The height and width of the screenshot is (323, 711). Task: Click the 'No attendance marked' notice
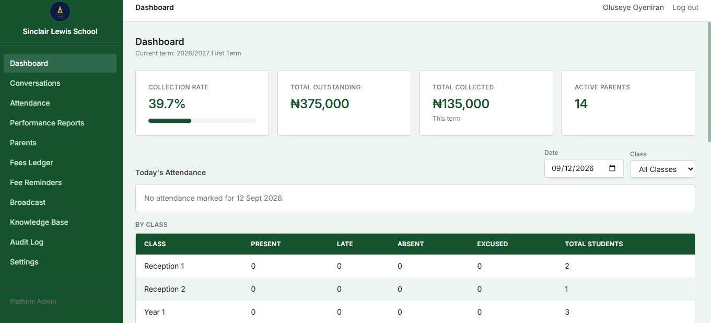pyautogui.click(x=415, y=198)
